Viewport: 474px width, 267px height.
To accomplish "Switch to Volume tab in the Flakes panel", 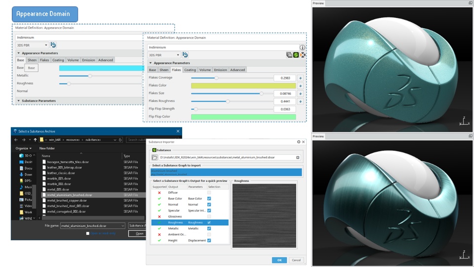I will 205,70.
